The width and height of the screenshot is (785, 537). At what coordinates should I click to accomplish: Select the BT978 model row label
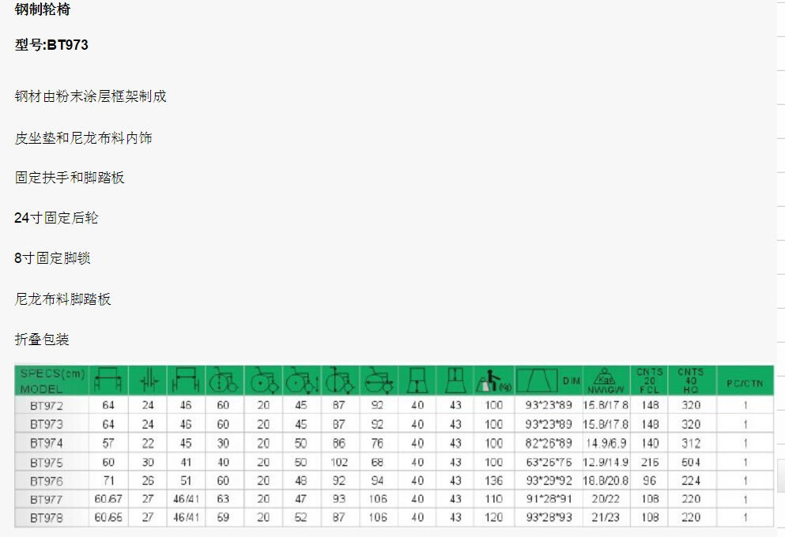47,518
